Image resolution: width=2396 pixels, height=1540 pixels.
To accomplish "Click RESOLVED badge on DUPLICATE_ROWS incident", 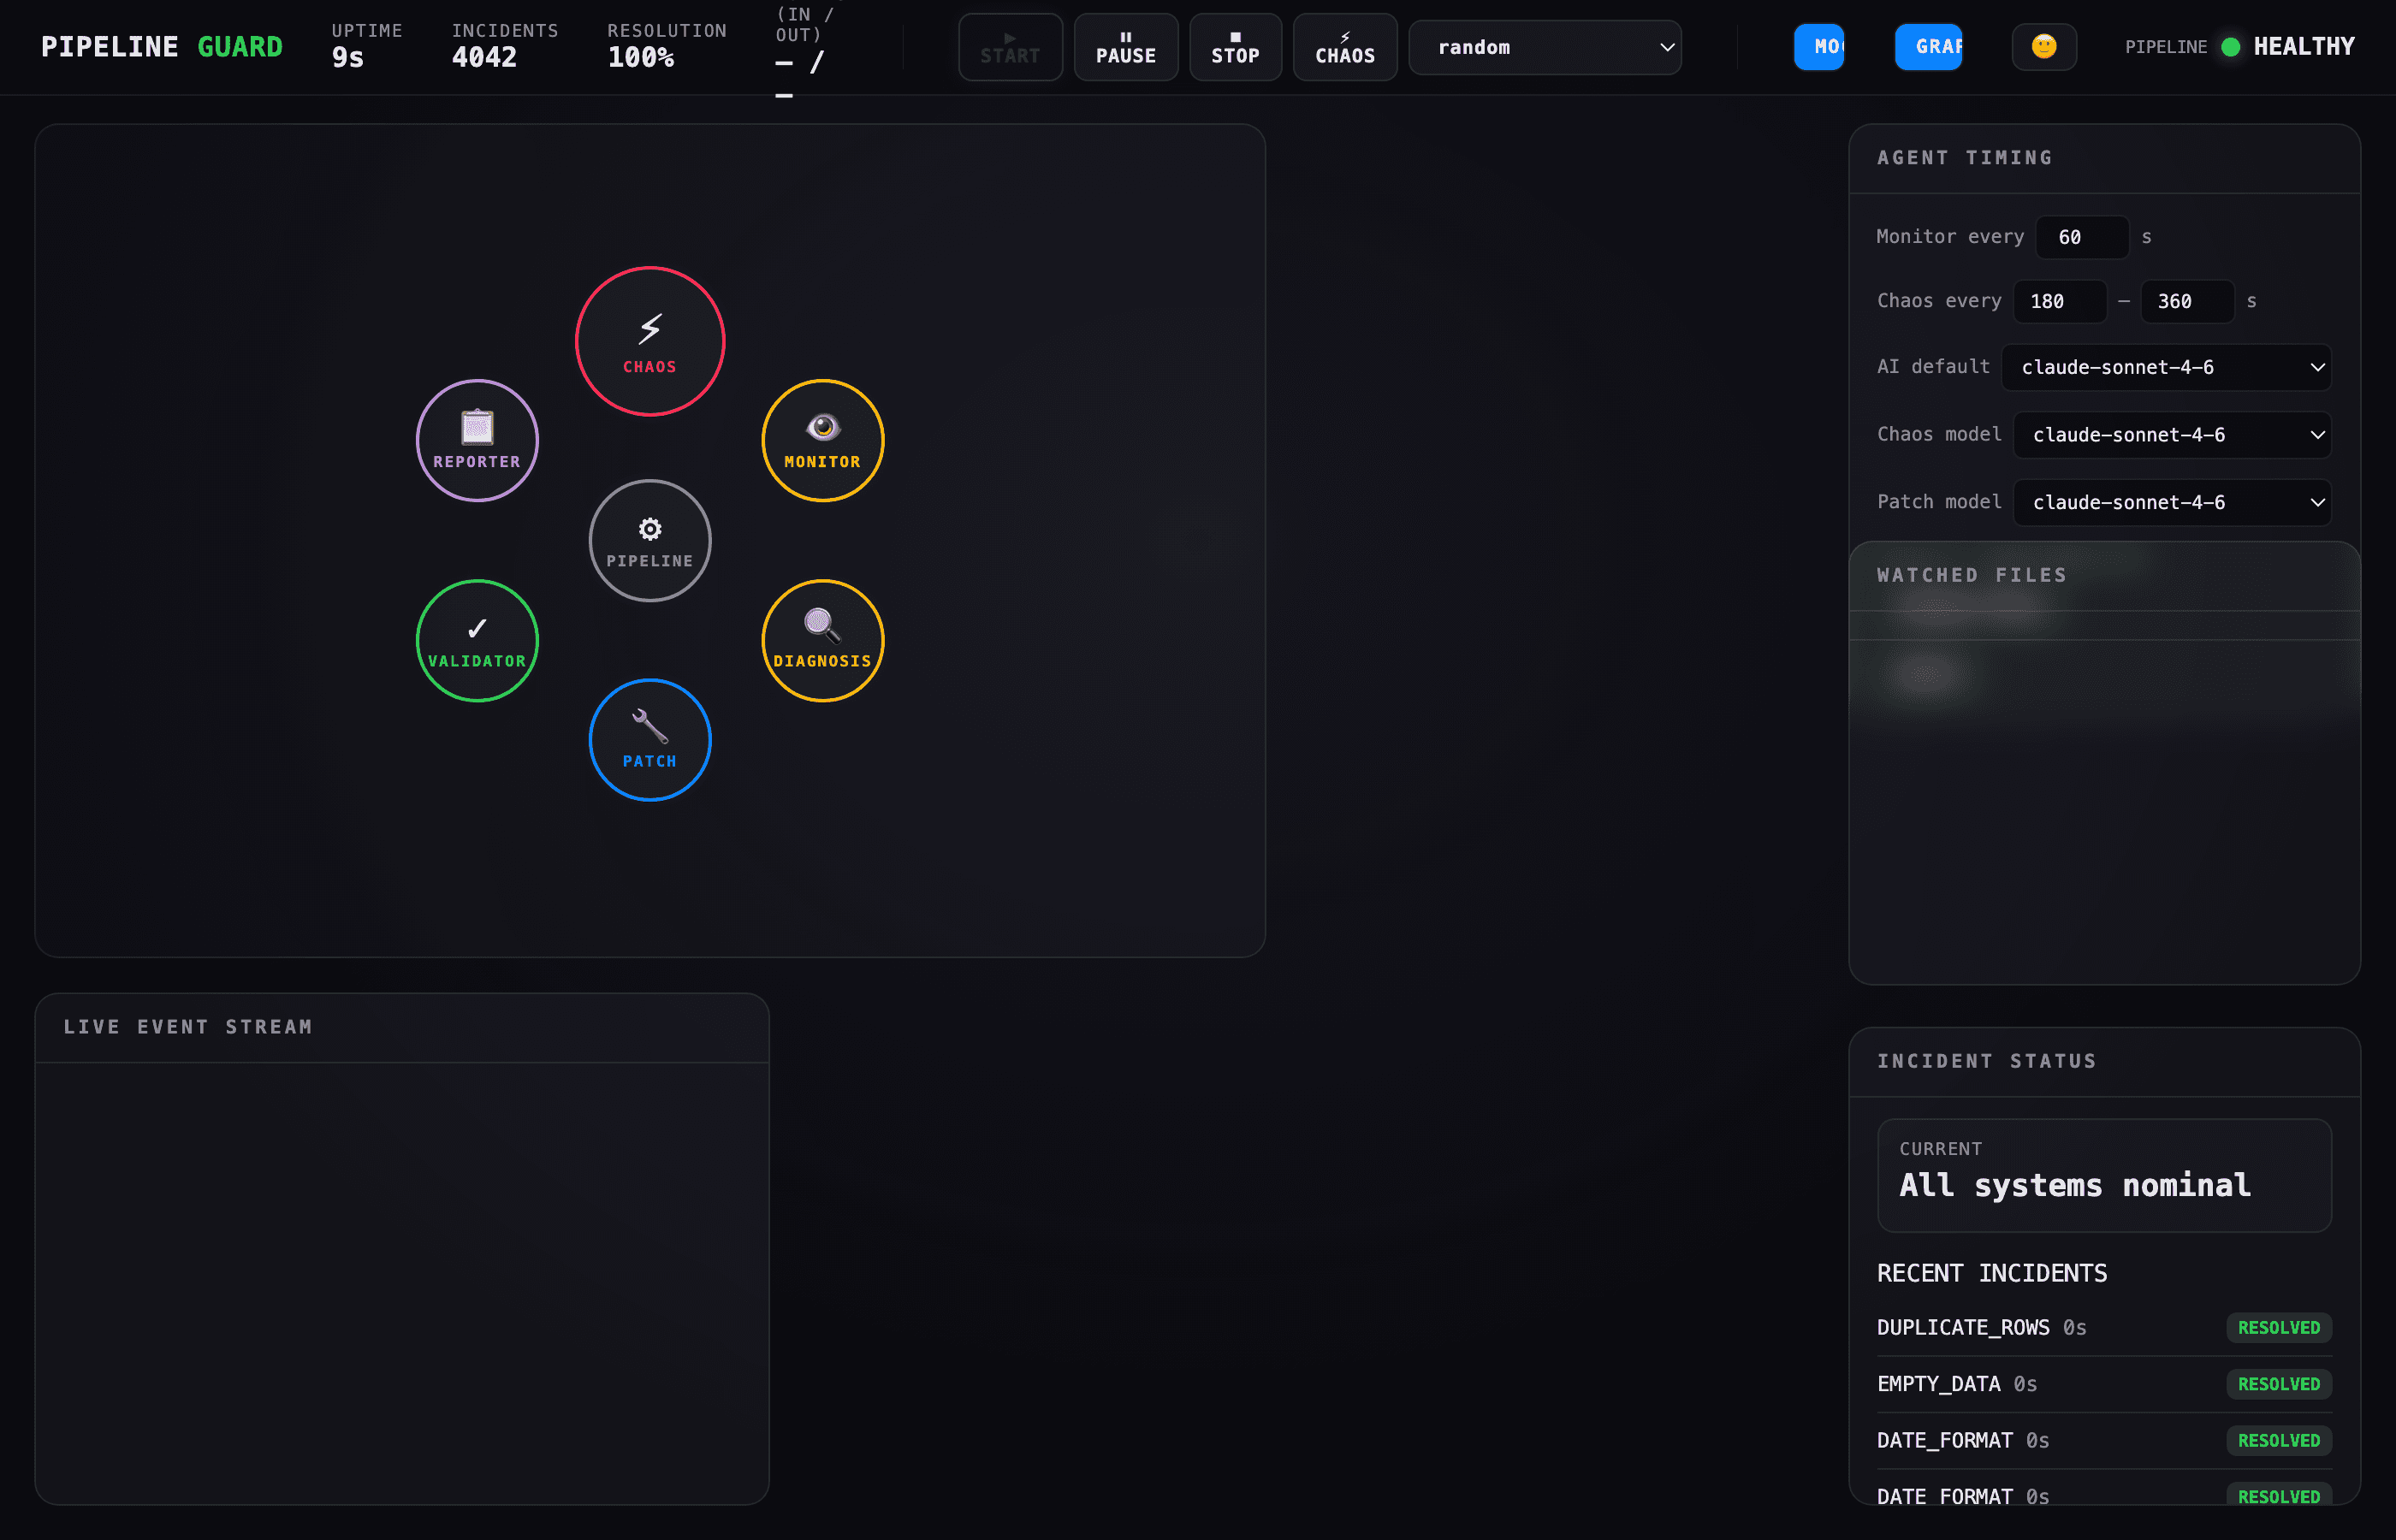I will [x=2279, y=1327].
